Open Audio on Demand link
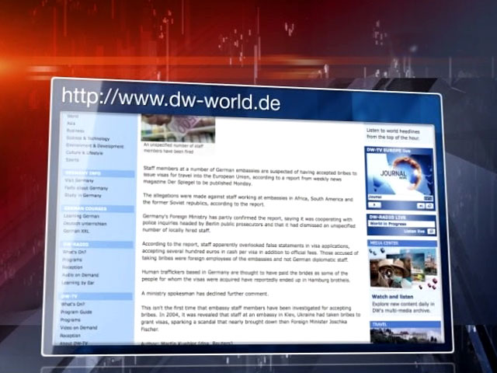497x373 pixels. point(80,275)
